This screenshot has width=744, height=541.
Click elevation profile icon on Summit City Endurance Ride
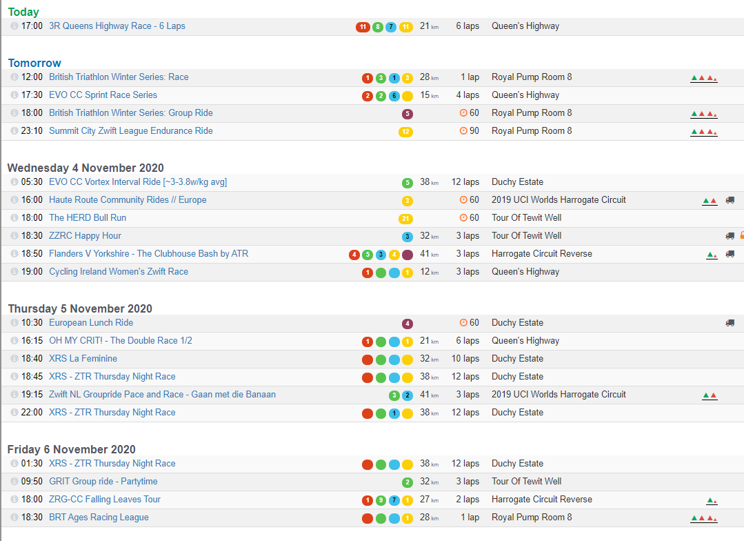[704, 132]
